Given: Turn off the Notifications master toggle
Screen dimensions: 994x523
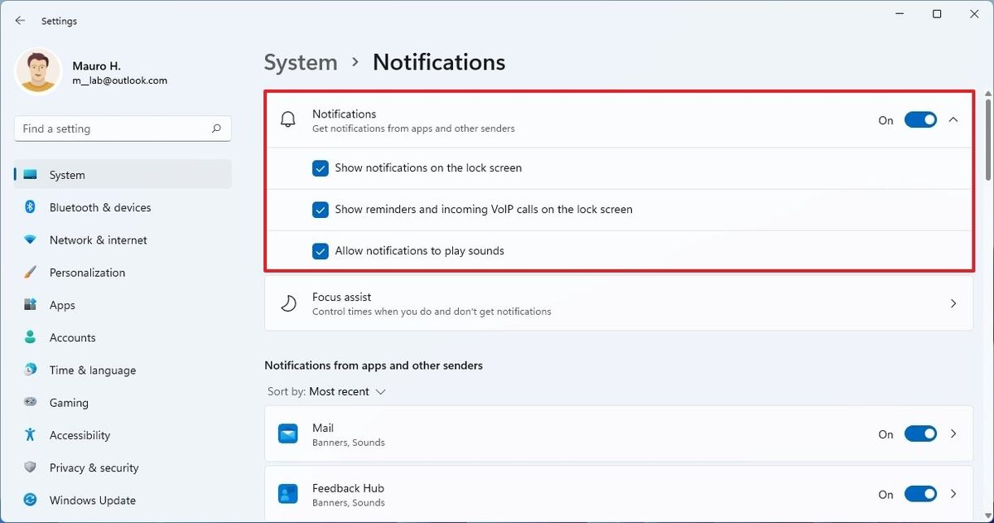Looking at the screenshot, I should [920, 119].
